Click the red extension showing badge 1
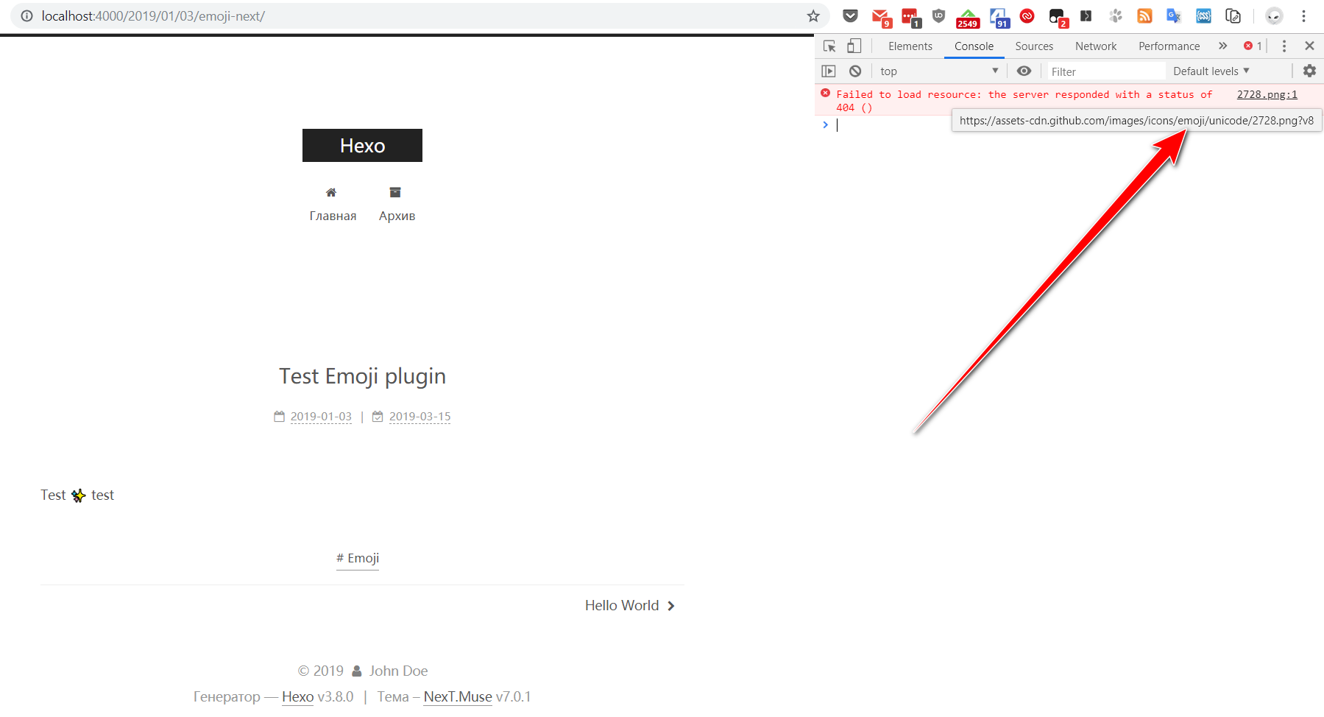The image size is (1324, 717). pyautogui.click(x=911, y=17)
